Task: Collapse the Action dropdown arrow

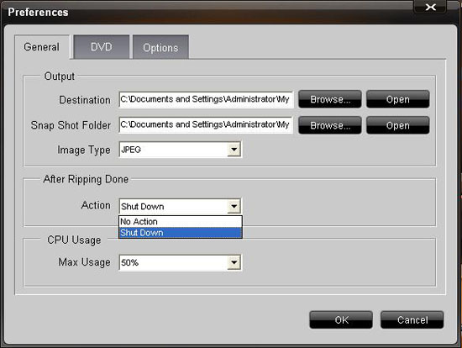Action: click(x=234, y=206)
